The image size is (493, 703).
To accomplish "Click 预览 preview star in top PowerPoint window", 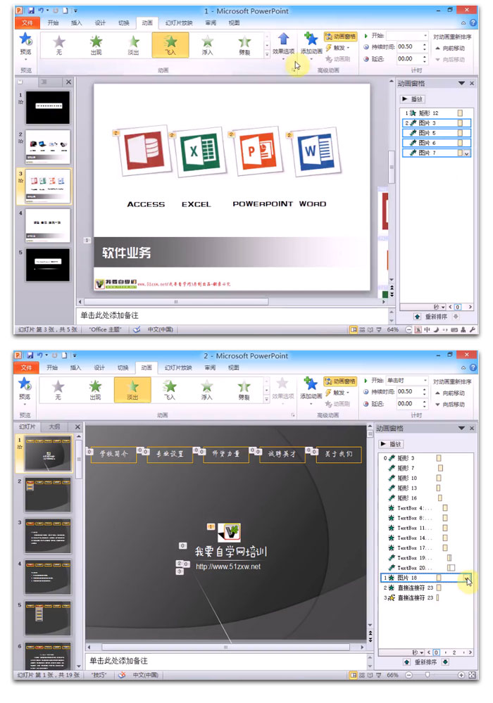I will point(25,40).
